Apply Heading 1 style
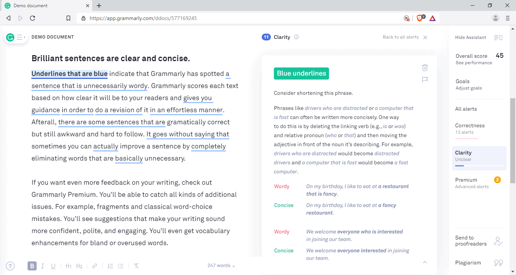Image resolution: width=516 pixels, height=275 pixels. click(68, 266)
